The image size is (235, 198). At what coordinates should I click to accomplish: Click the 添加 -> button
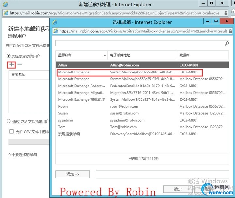coord(73,174)
